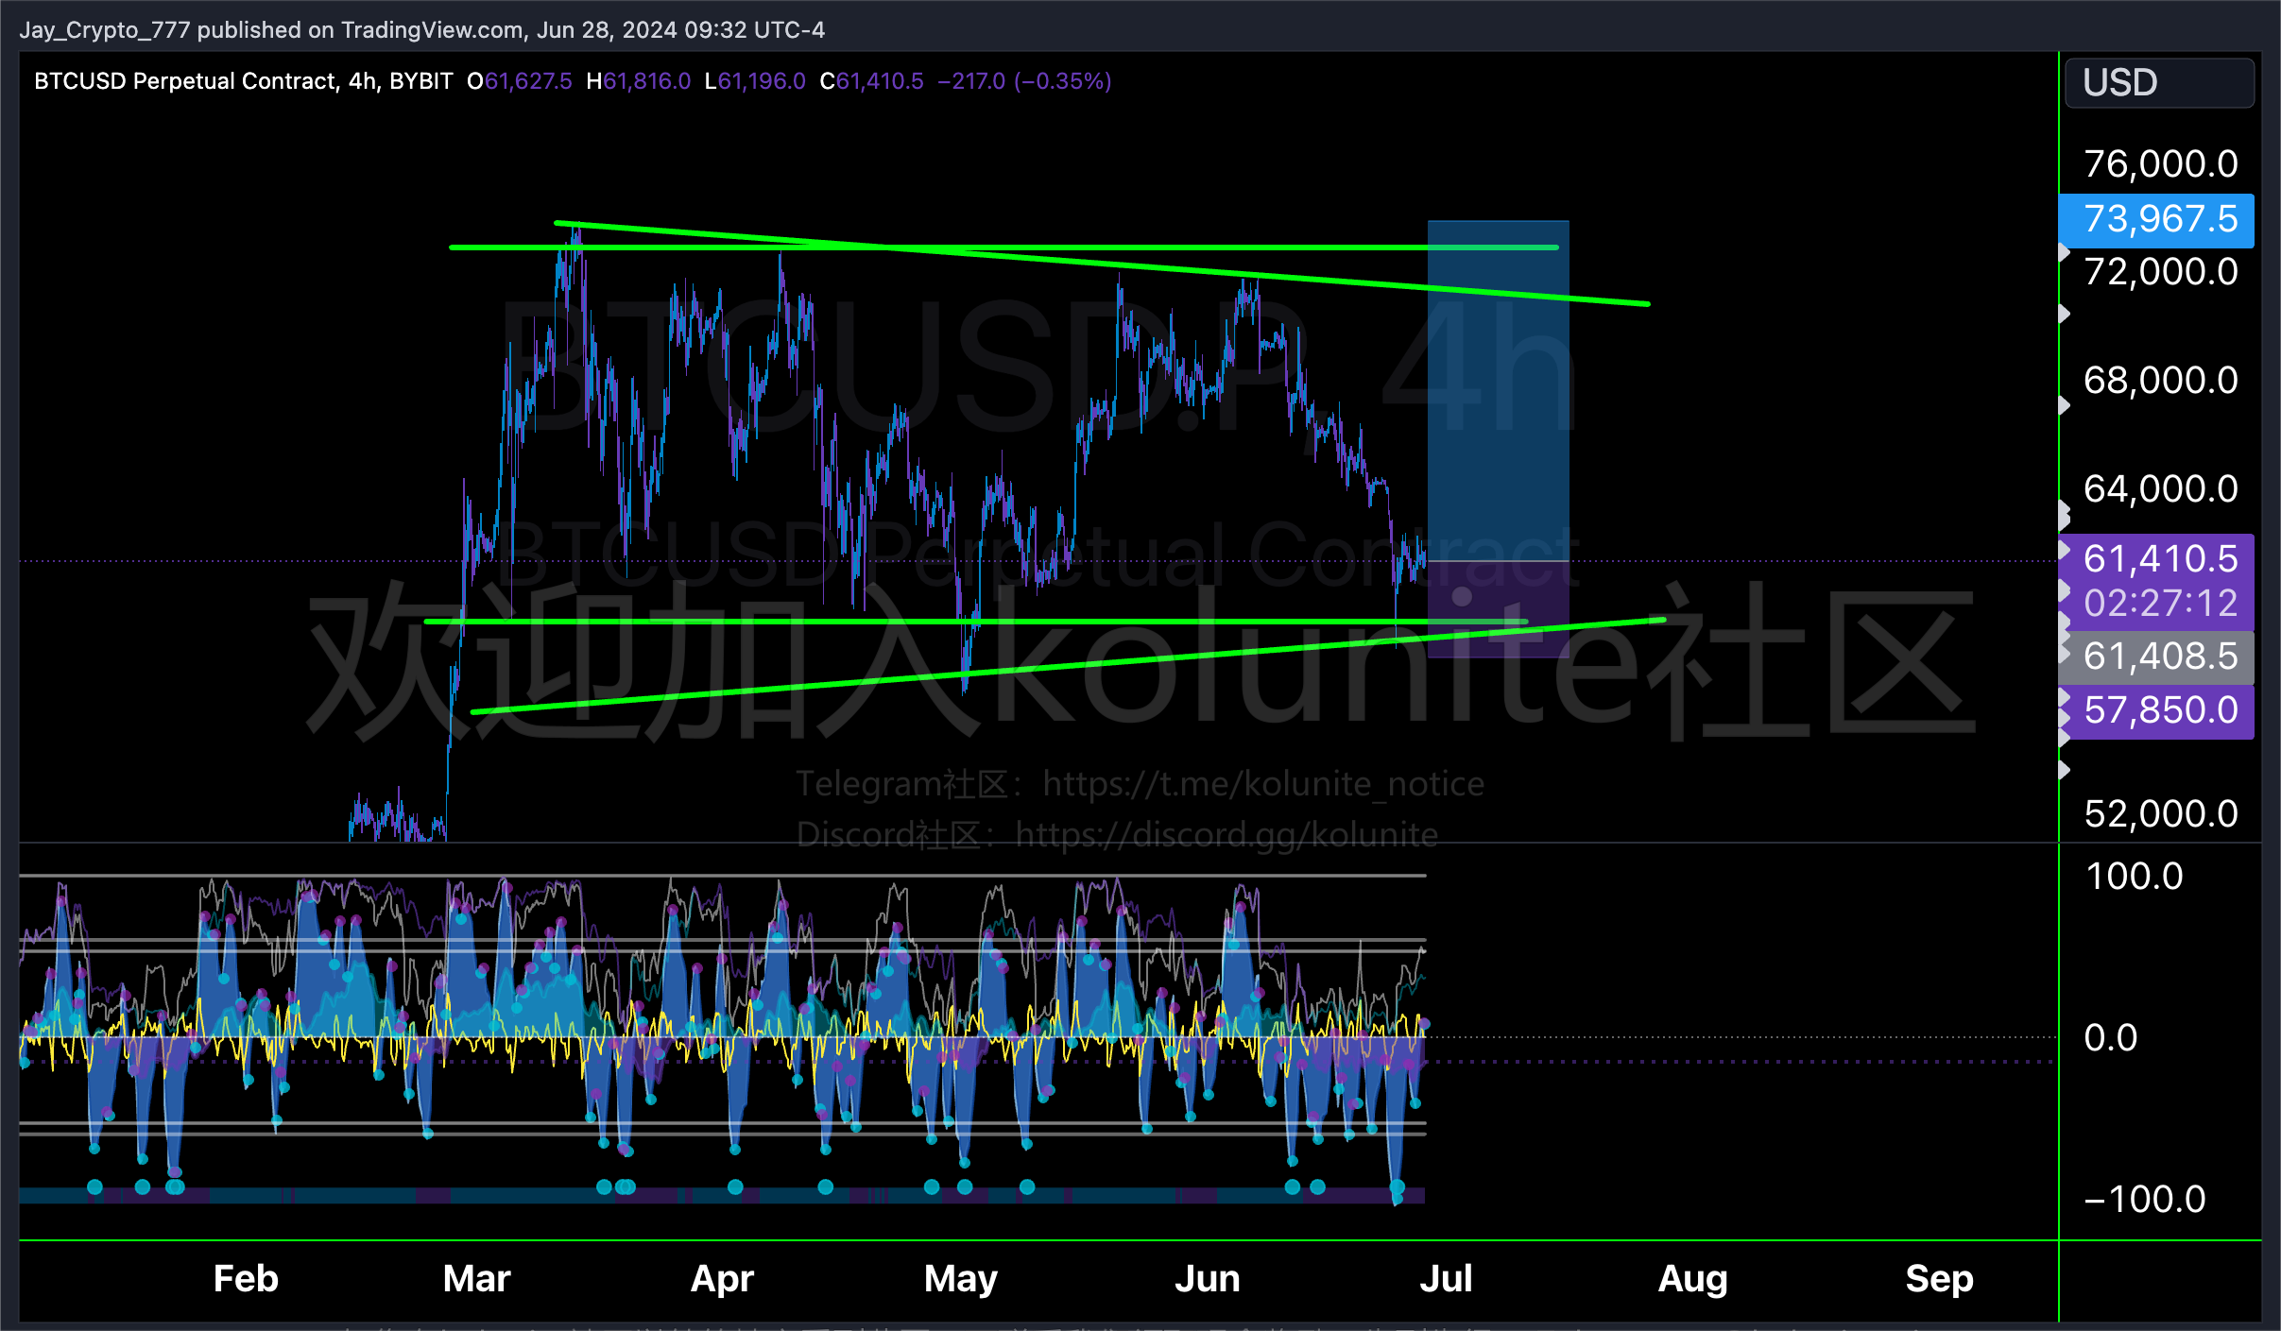This screenshot has height=1331, width=2281.
Task: Click the 76,000.0 price axis label
Action: pos(2161,164)
